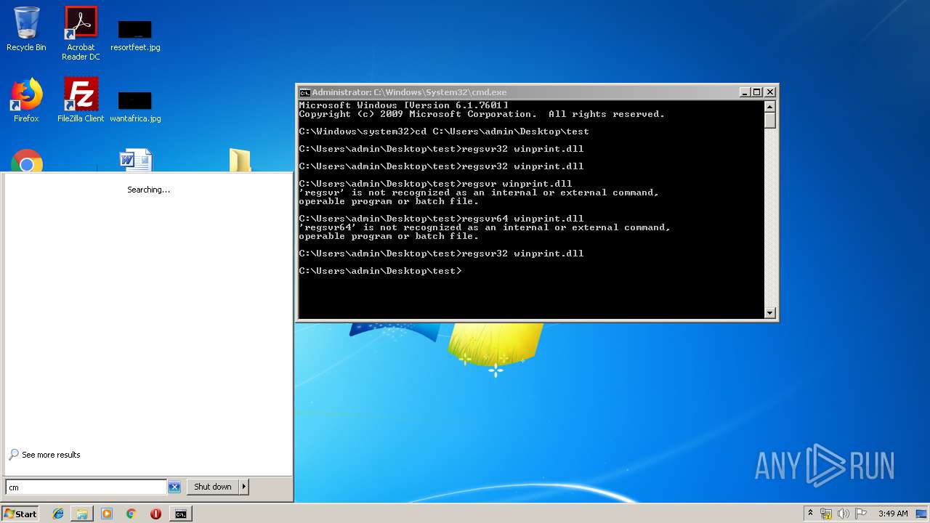Screen dimensions: 930x523
Task: Click the "'regsvr' is not recognized" error line
Action: (479, 192)
